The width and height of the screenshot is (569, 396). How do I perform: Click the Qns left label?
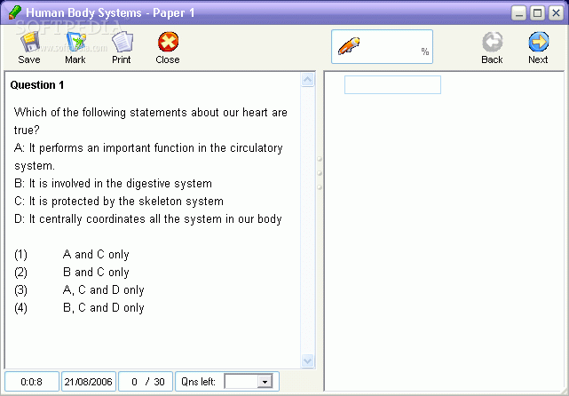point(198,382)
